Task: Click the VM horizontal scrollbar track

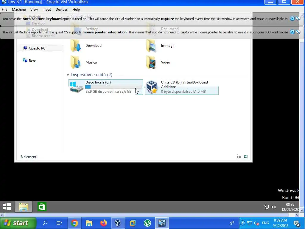Action: (147, 215)
